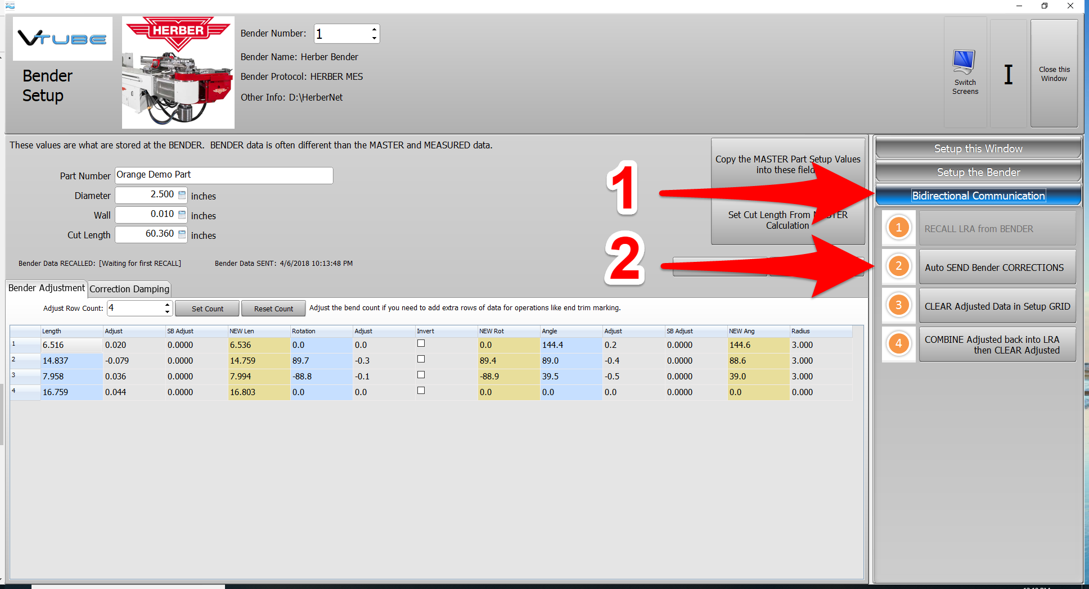
Task: Collapse the Bidirectional Communication section
Action: click(978, 196)
